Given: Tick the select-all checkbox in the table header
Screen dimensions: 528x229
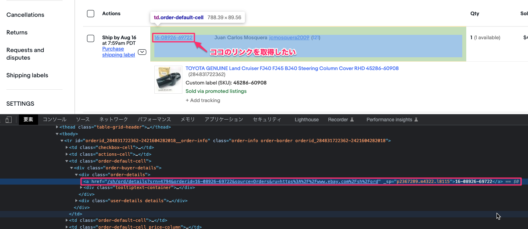Looking at the screenshot, I should point(91,14).
